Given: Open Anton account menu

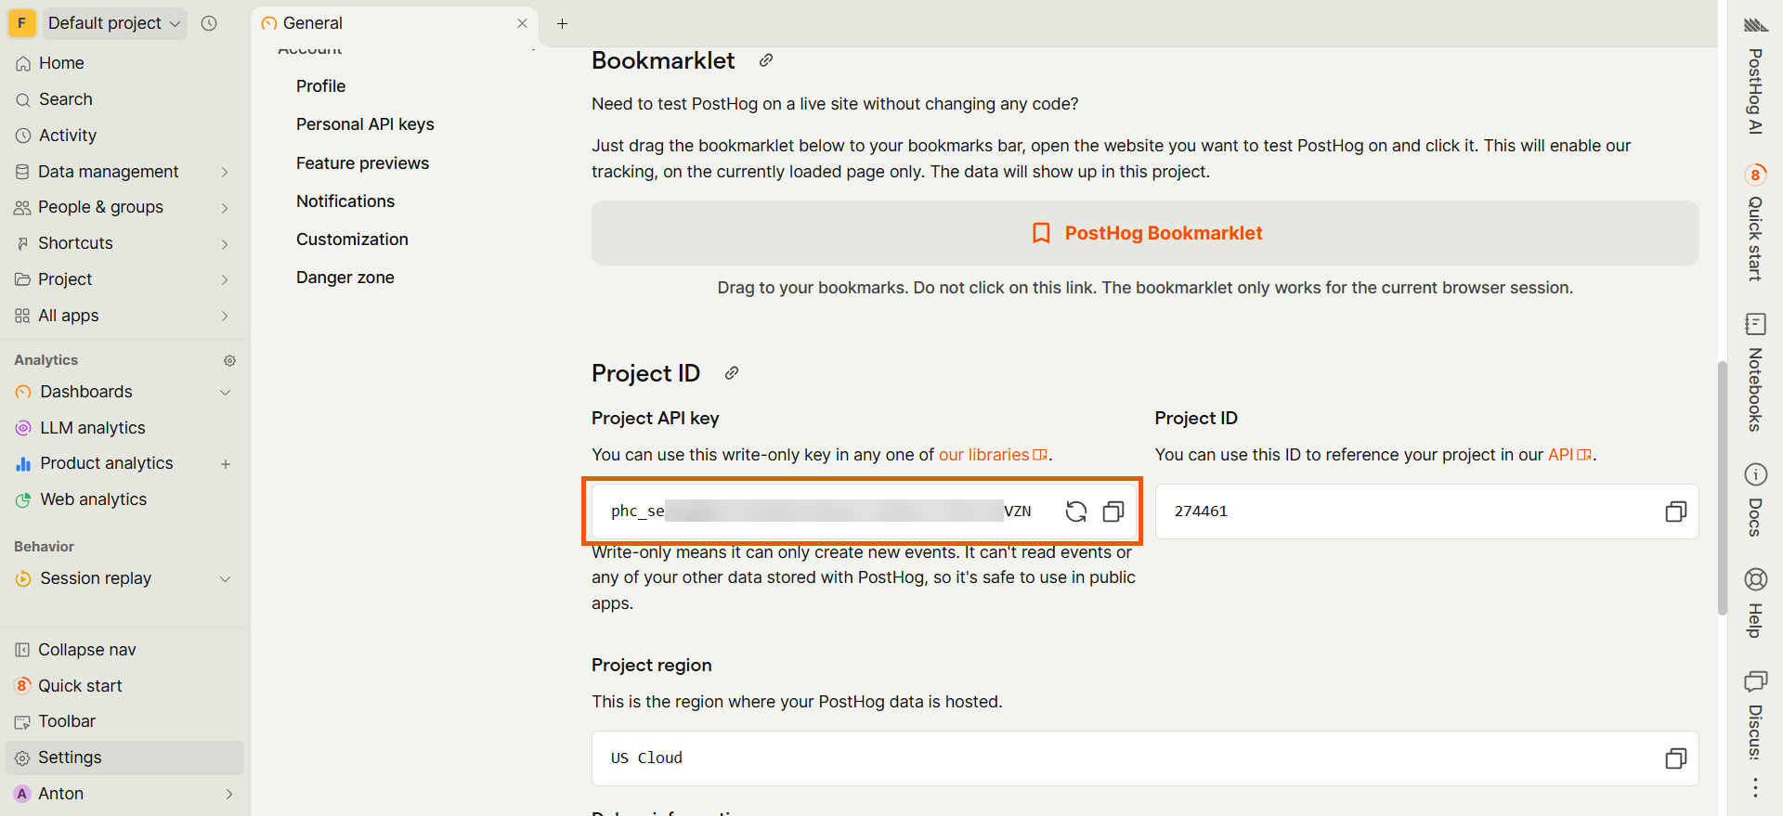Looking at the screenshot, I should pos(124,794).
